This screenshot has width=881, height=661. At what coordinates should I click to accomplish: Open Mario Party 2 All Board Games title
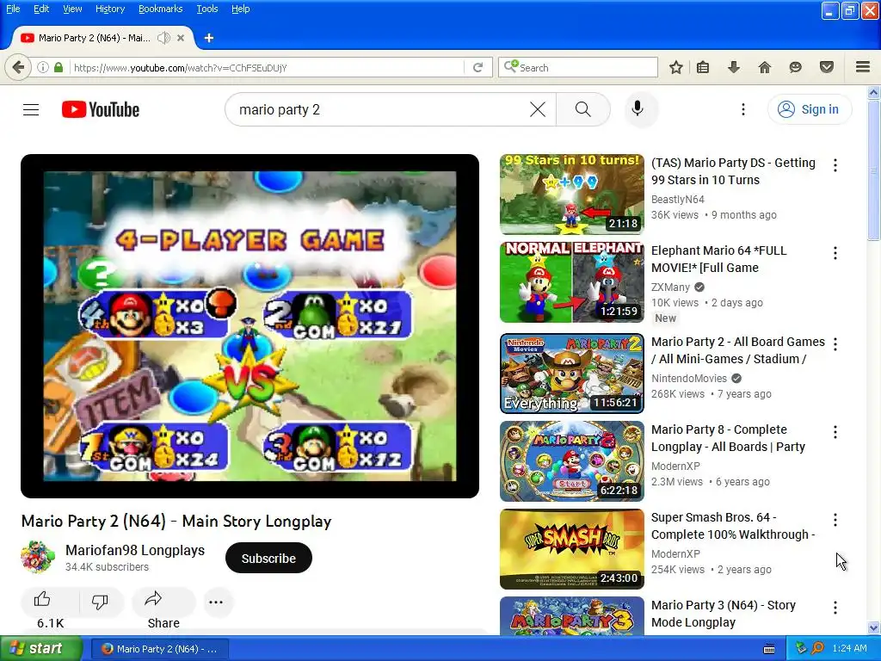[x=737, y=350]
